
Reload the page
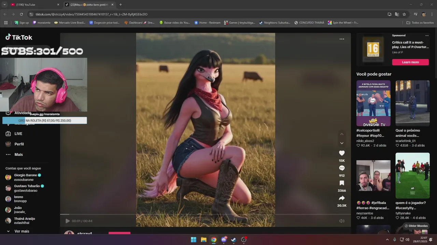(x=21, y=14)
